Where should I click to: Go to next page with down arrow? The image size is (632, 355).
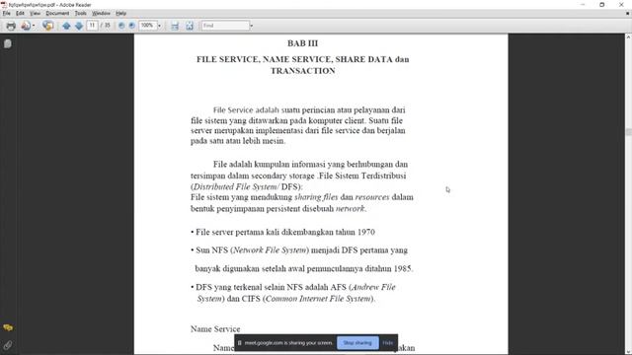coord(79,26)
